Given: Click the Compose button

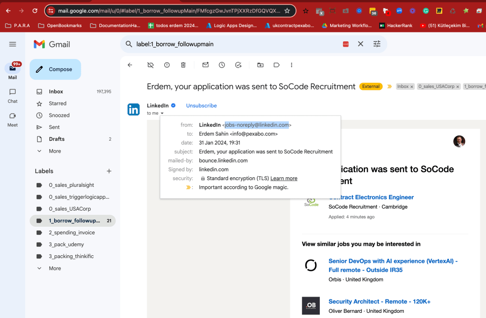Looking at the screenshot, I should pos(56,69).
